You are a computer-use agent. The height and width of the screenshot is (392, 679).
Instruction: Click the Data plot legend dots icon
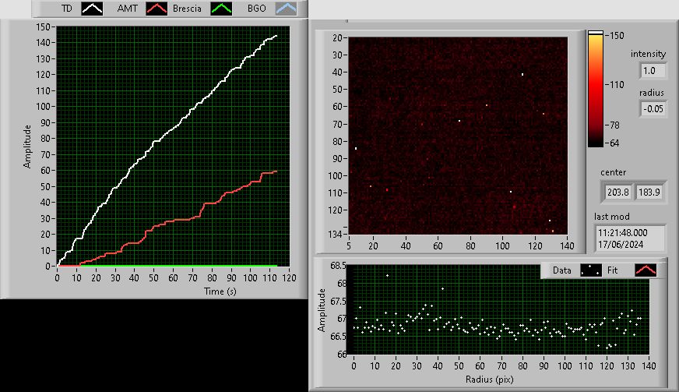coord(591,270)
